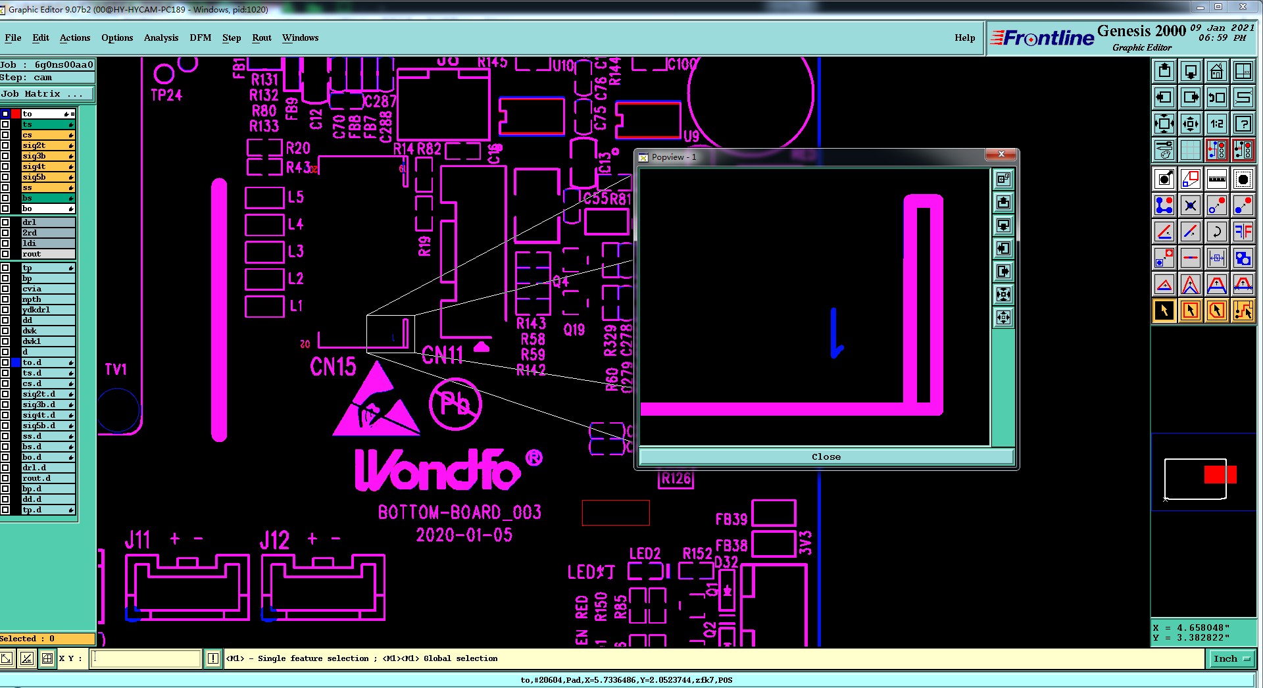Screen dimensions: 1263x688
Task: Click the exclamation mark icon beside coordinate field
Action: click(213, 658)
